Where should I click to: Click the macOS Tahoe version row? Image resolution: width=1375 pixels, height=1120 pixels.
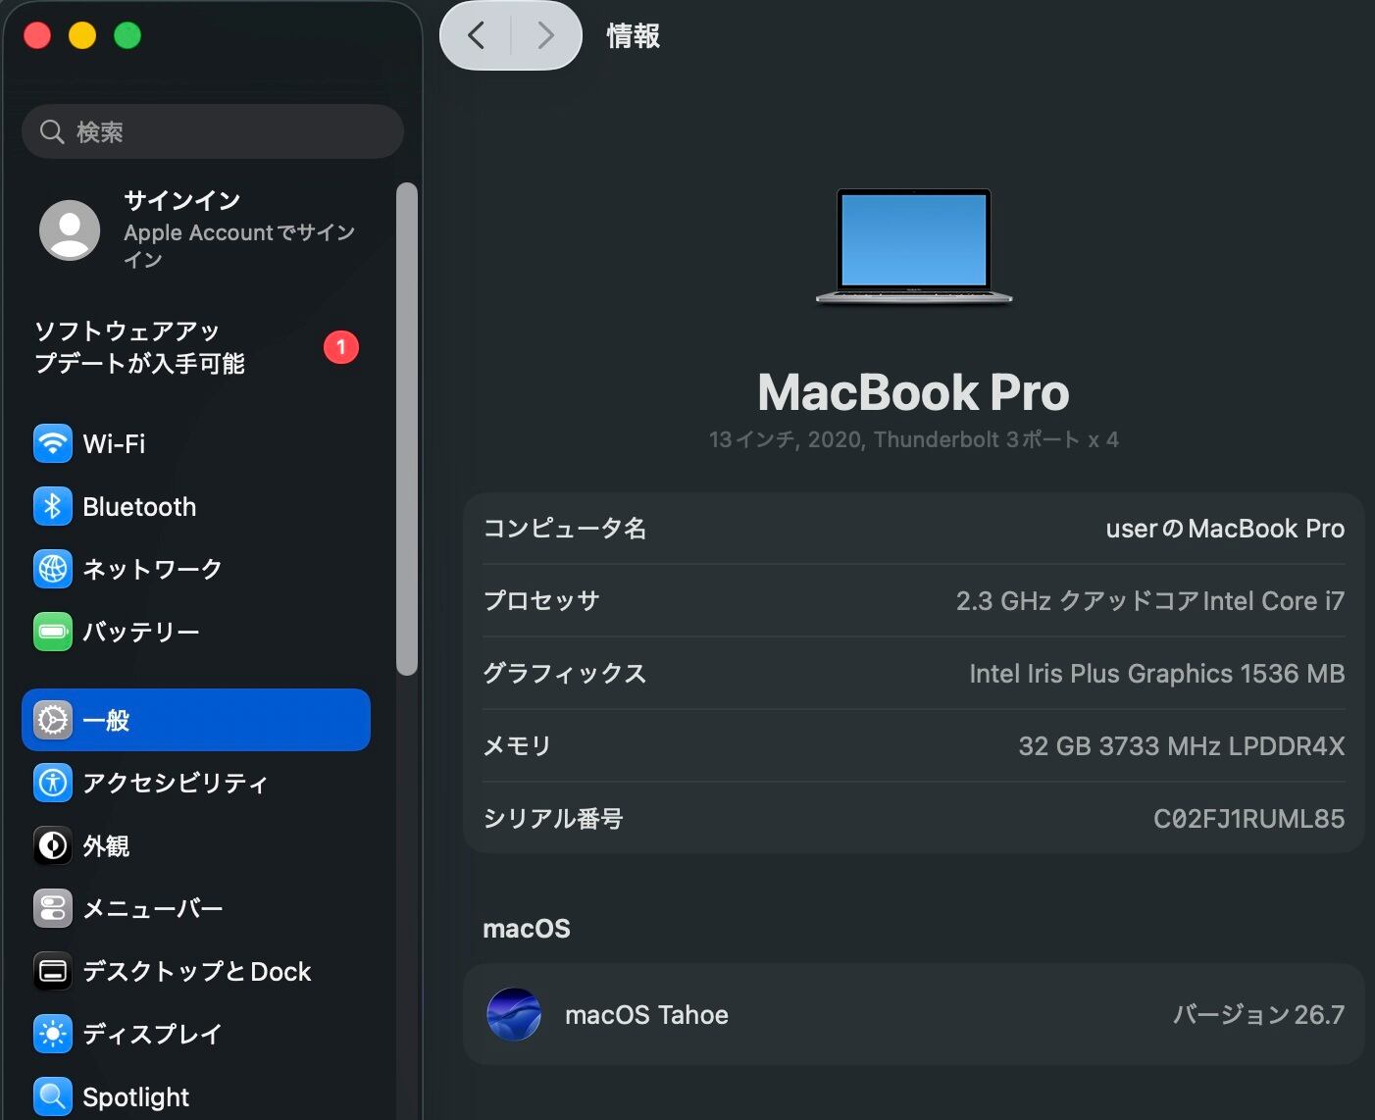coord(914,1015)
